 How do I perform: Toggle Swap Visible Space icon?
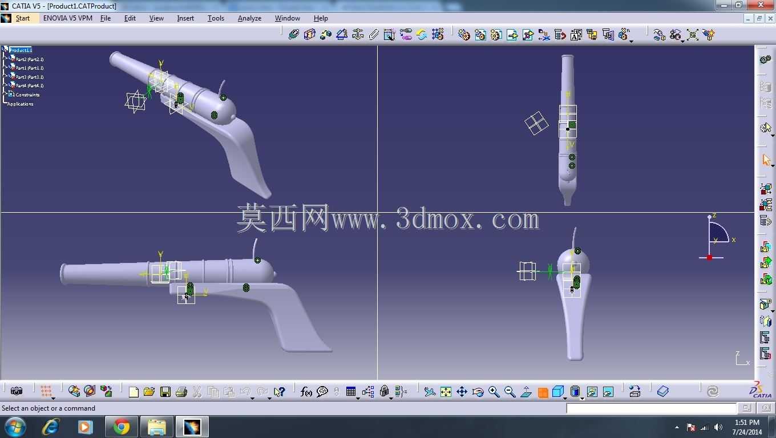pos(608,392)
